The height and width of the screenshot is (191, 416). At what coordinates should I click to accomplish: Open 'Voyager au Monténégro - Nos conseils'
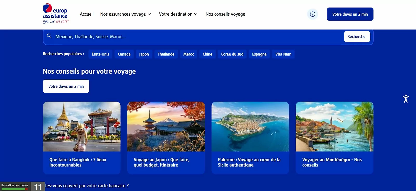pyautogui.click(x=332, y=162)
